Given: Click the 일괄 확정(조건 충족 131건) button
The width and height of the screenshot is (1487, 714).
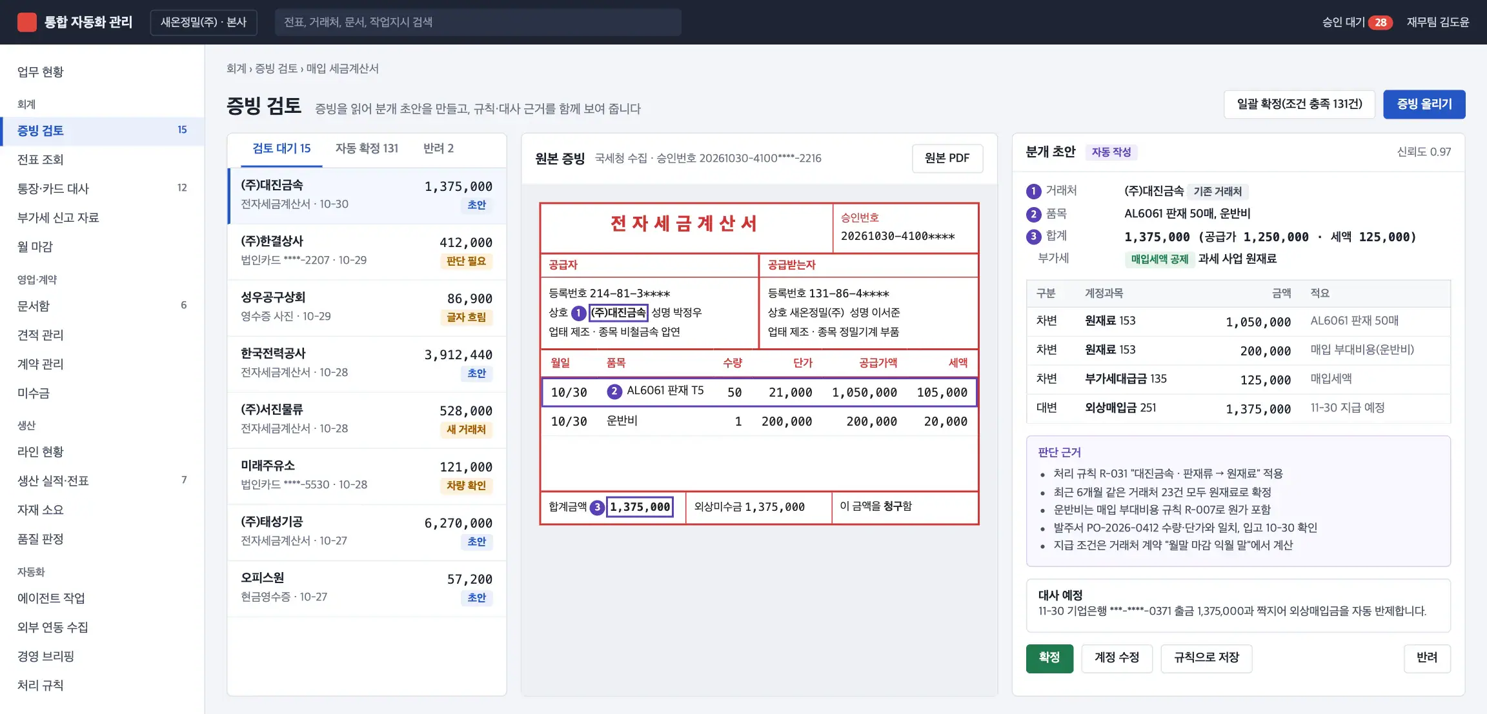Looking at the screenshot, I should (1299, 104).
